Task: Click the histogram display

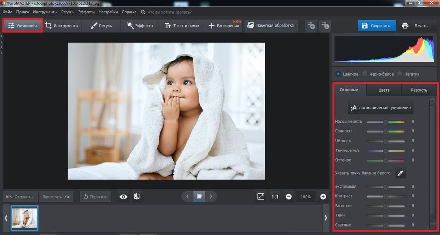Action: 384,49
